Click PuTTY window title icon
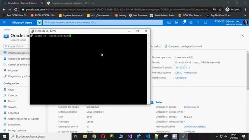Viewport: 249px width, 140px height. pyautogui.click(x=33, y=31)
